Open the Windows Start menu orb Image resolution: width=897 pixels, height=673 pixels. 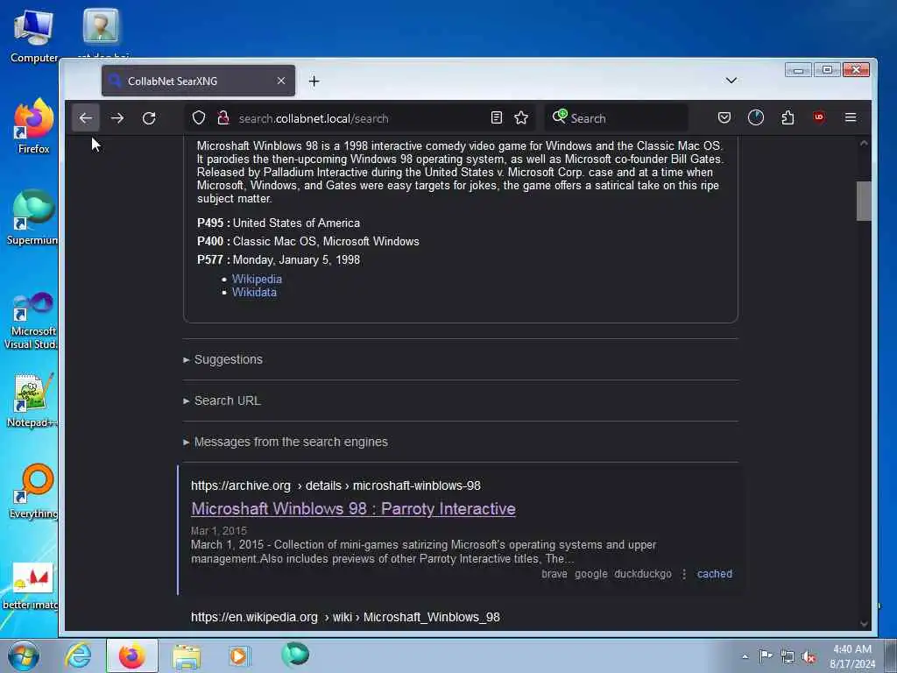click(24, 655)
